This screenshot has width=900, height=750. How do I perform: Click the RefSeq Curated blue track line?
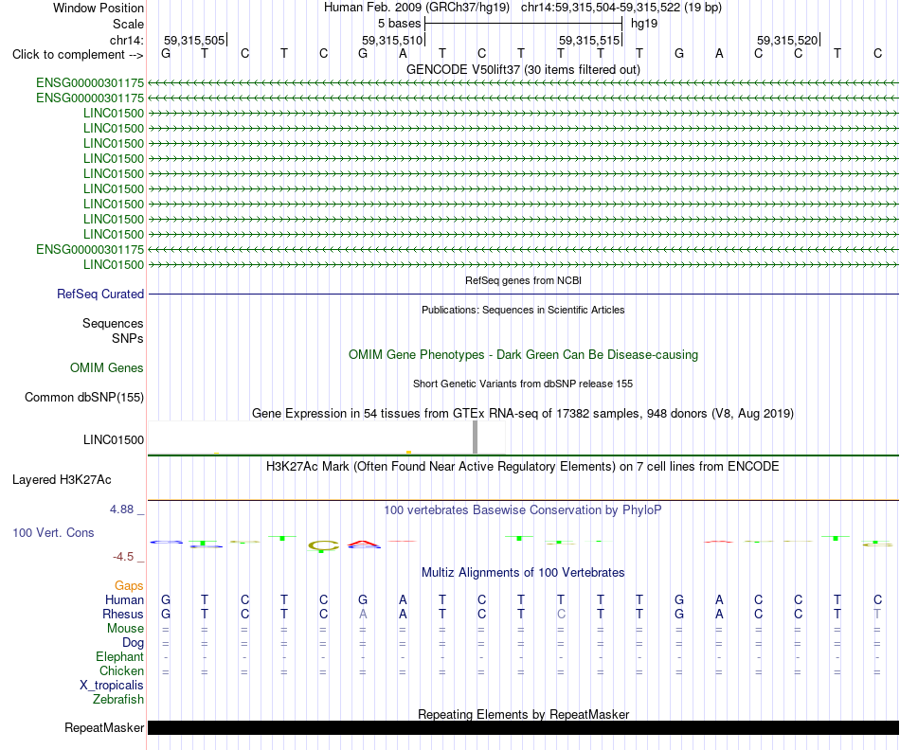(523, 295)
